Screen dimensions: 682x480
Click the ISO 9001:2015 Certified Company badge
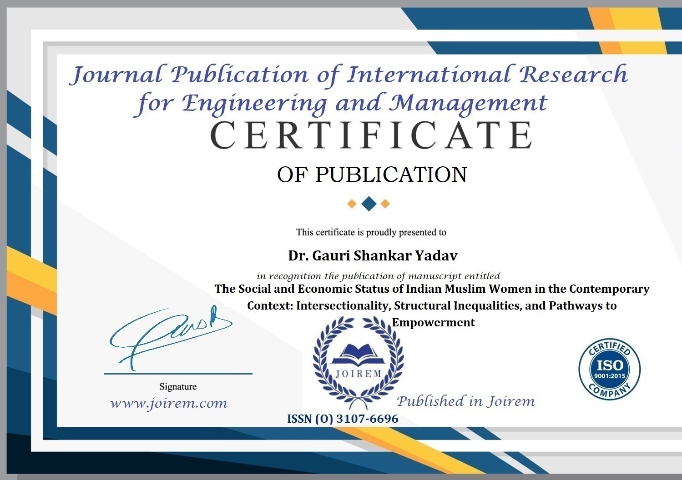click(609, 370)
